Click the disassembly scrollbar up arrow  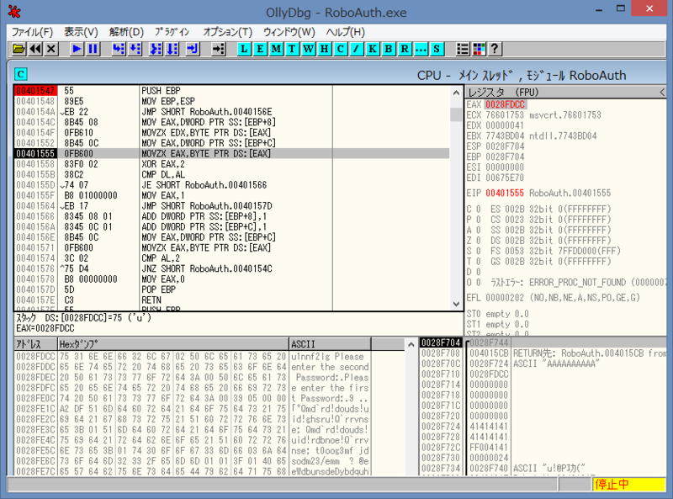[x=456, y=93]
